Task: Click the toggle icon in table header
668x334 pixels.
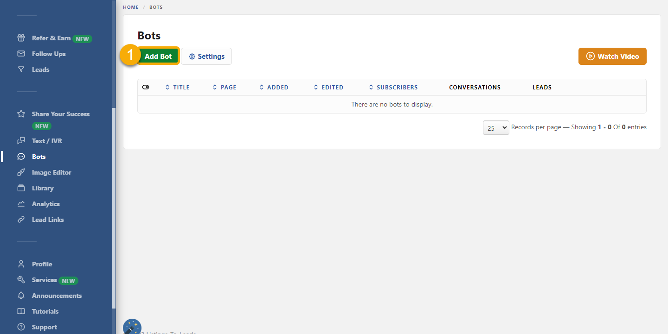Action: [146, 87]
